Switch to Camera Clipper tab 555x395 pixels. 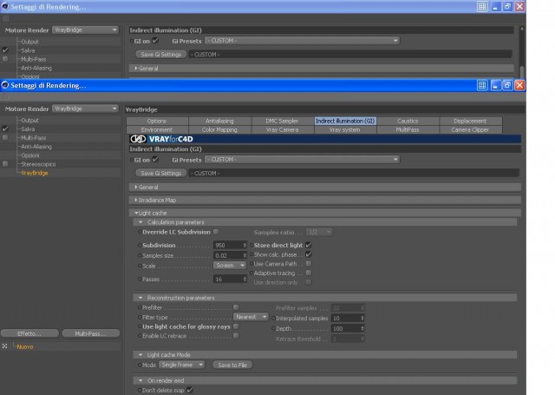coord(470,129)
